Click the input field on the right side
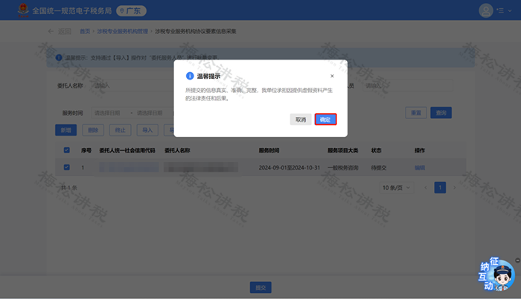The image size is (521, 299). [408, 86]
